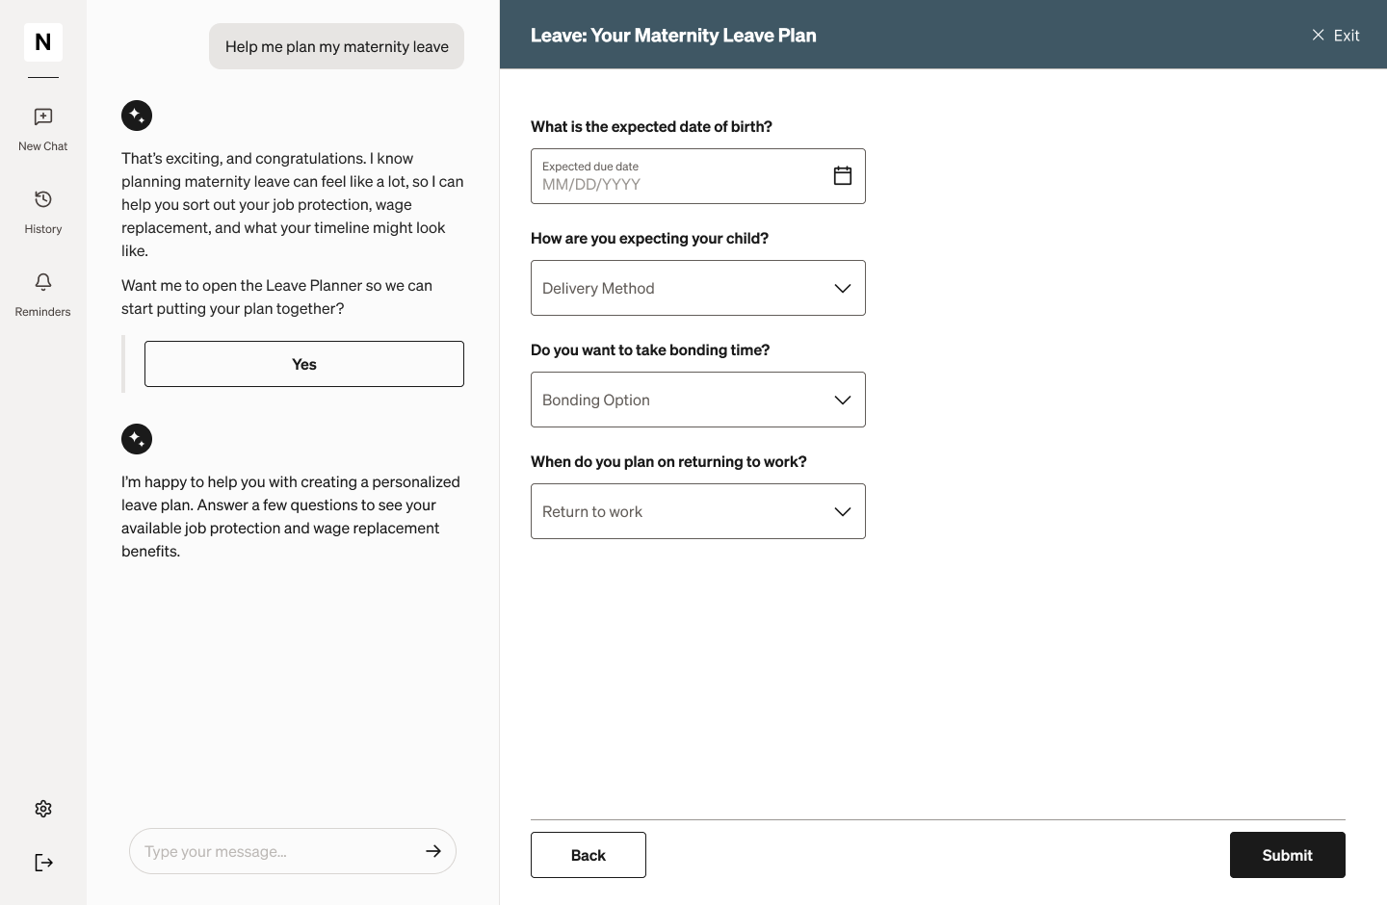
Task: Click 'How are you expecting your child?' label
Action: click(649, 238)
